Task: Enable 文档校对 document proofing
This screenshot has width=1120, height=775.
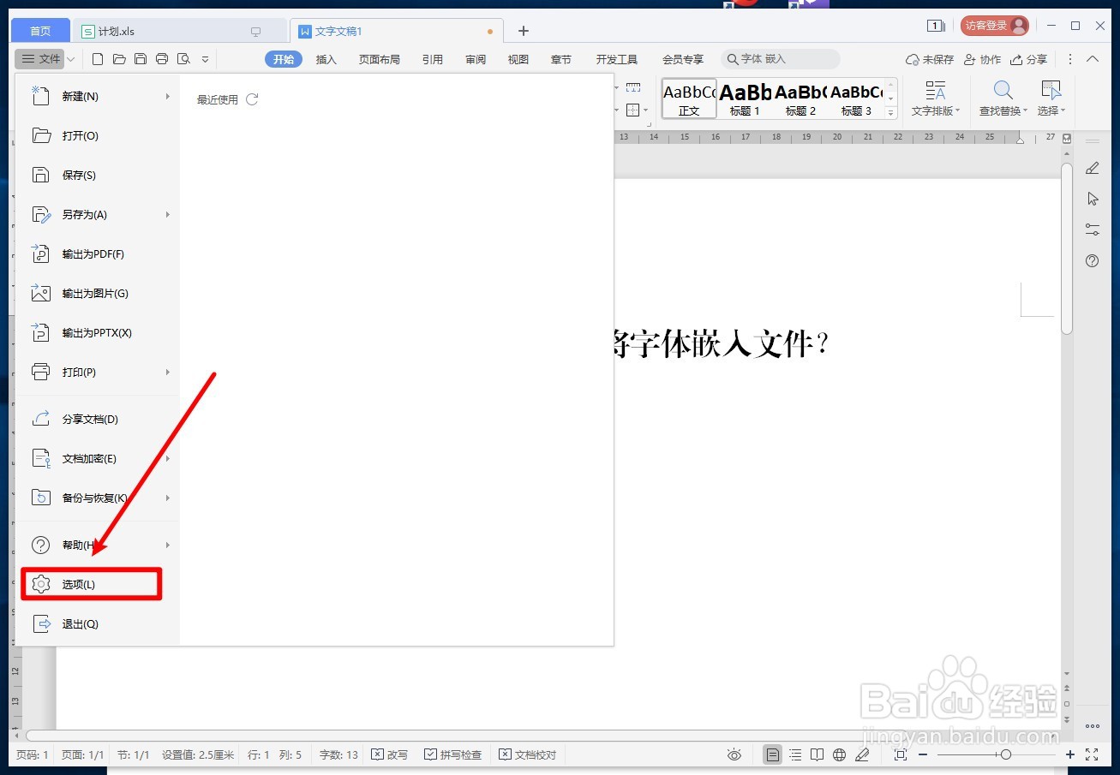Action: (527, 754)
